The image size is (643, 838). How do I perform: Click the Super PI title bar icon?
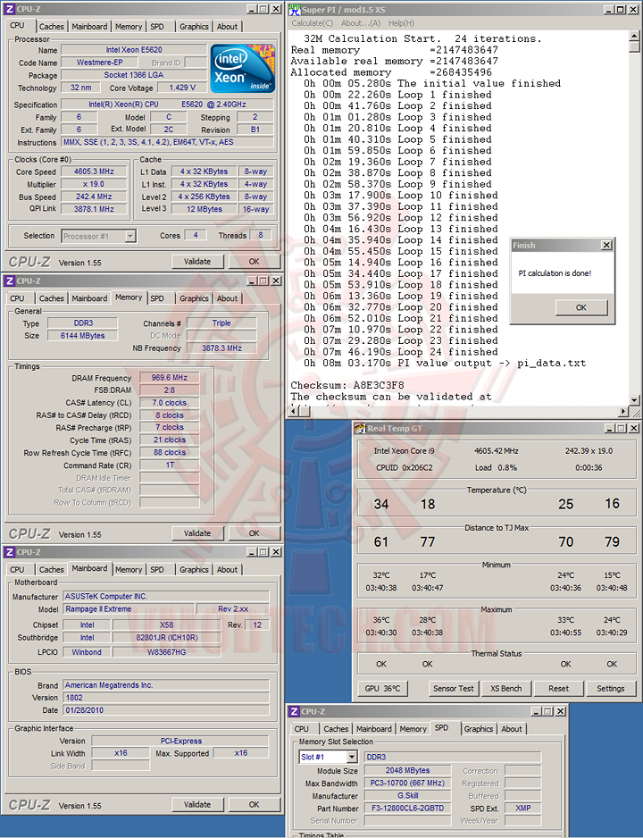295,9
